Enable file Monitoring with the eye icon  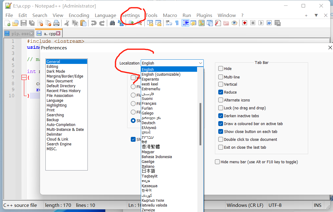click(x=234, y=23)
